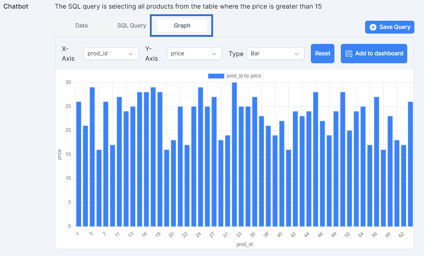424x256 pixels.
Task: Click the dashboard grid icon beside Add to dashboard
Action: tap(349, 54)
